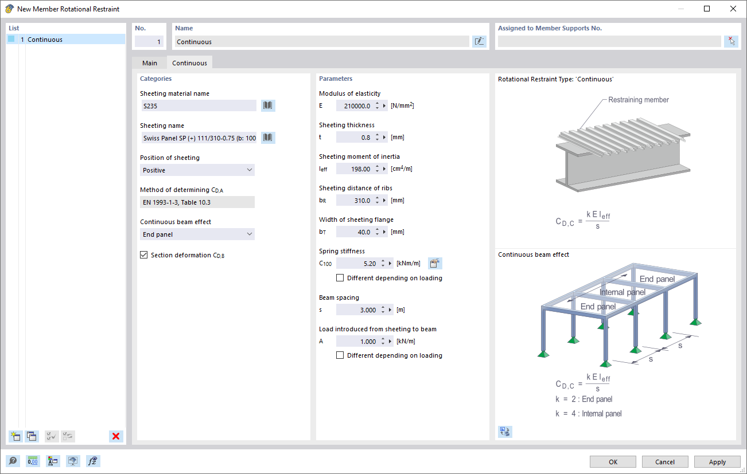Open the Position of sheeting dropdown

click(x=197, y=170)
